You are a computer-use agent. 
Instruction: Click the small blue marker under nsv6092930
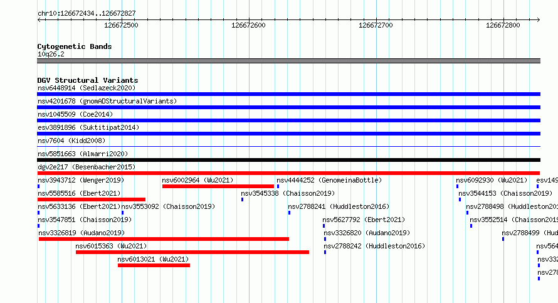point(457,186)
